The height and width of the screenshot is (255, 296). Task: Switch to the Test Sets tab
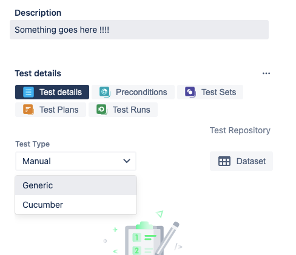210,92
